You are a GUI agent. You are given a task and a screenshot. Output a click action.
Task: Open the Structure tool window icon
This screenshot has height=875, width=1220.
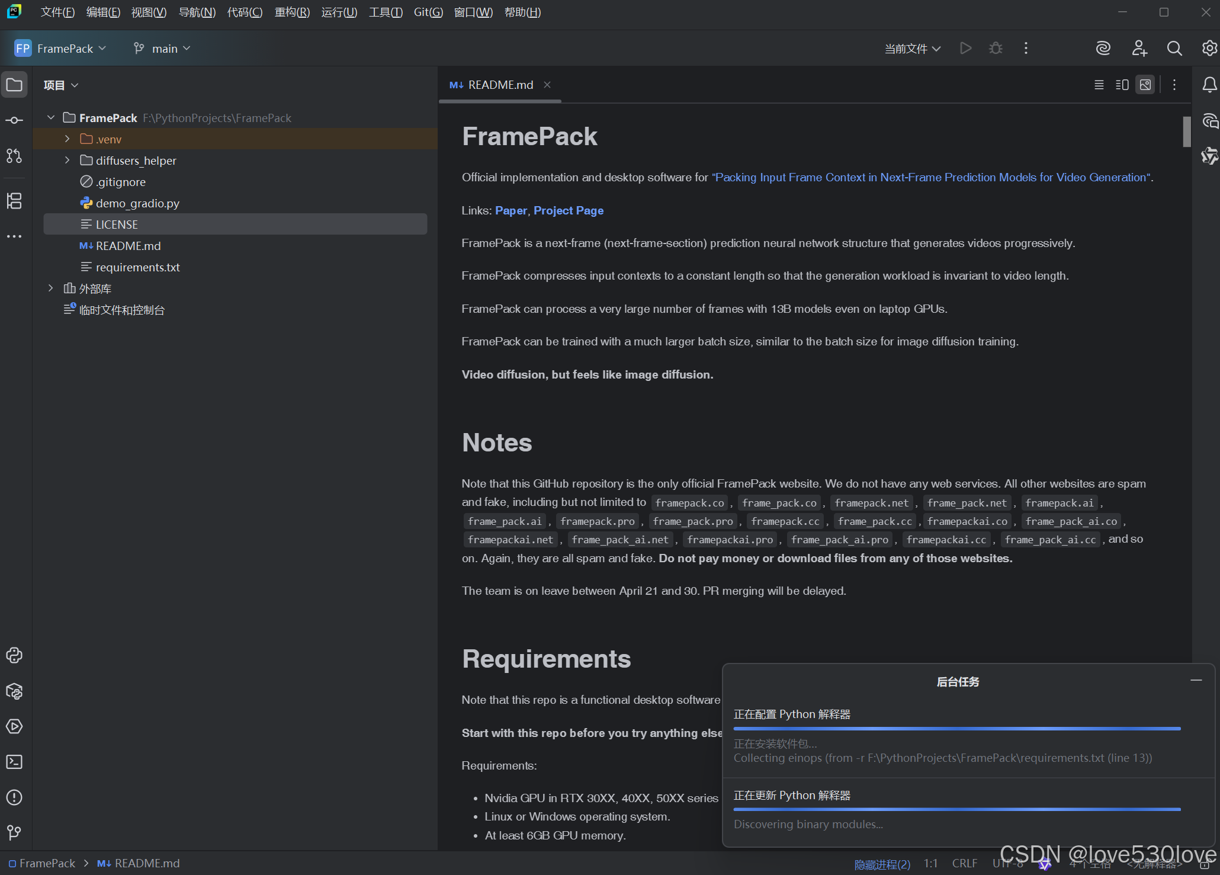[14, 201]
